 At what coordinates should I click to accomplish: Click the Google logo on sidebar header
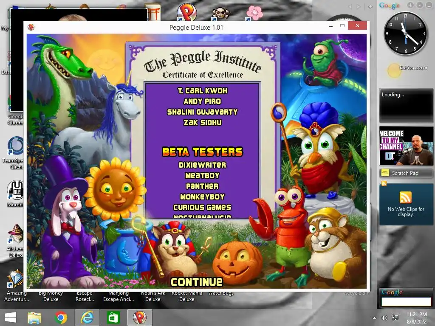click(x=390, y=5)
